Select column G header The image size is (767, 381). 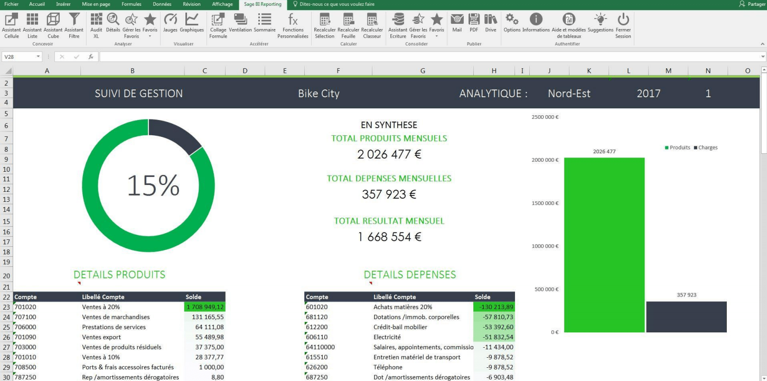coord(423,70)
